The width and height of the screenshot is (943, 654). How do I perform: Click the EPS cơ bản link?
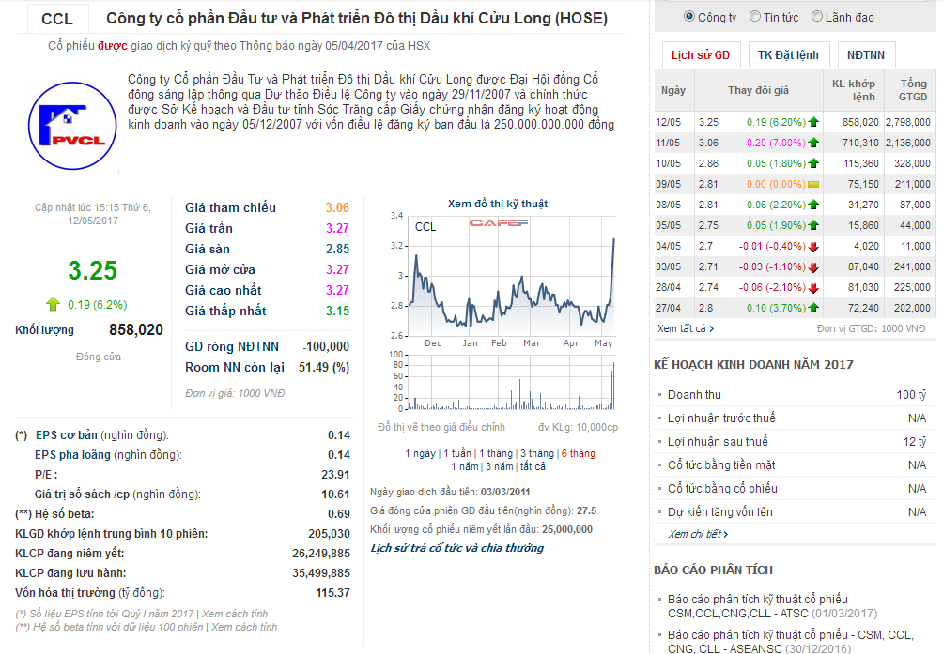point(66,434)
